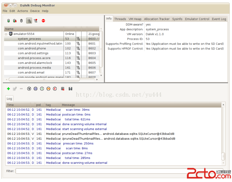Click thread icon in com.android.phone row
This screenshot has height=182, width=232.
(78, 48)
